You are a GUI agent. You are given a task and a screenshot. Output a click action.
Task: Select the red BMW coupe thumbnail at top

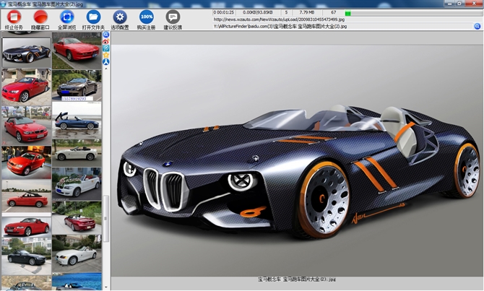tap(76, 51)
